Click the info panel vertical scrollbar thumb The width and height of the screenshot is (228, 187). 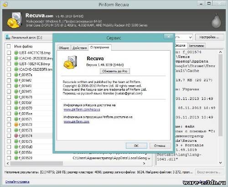coord(221,95)
